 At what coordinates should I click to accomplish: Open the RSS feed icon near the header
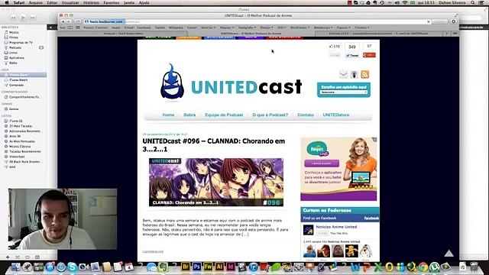point(365,75)
